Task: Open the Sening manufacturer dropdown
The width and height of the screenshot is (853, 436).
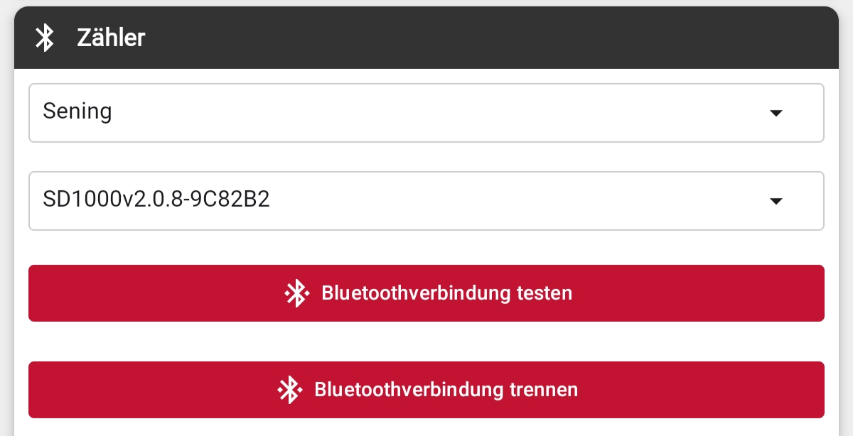Action: pos(426,112)
